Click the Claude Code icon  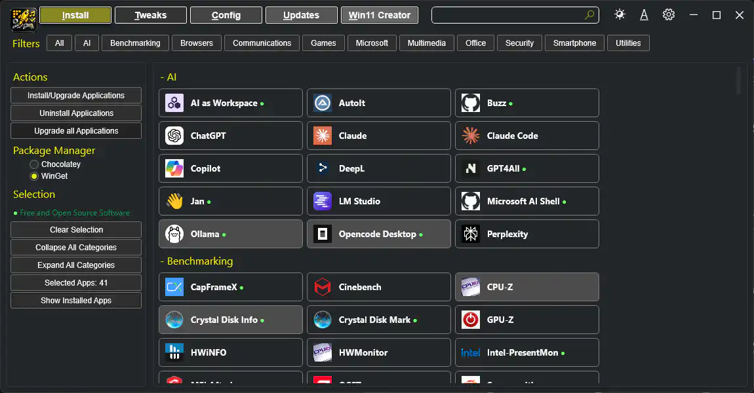coord(470,136)
